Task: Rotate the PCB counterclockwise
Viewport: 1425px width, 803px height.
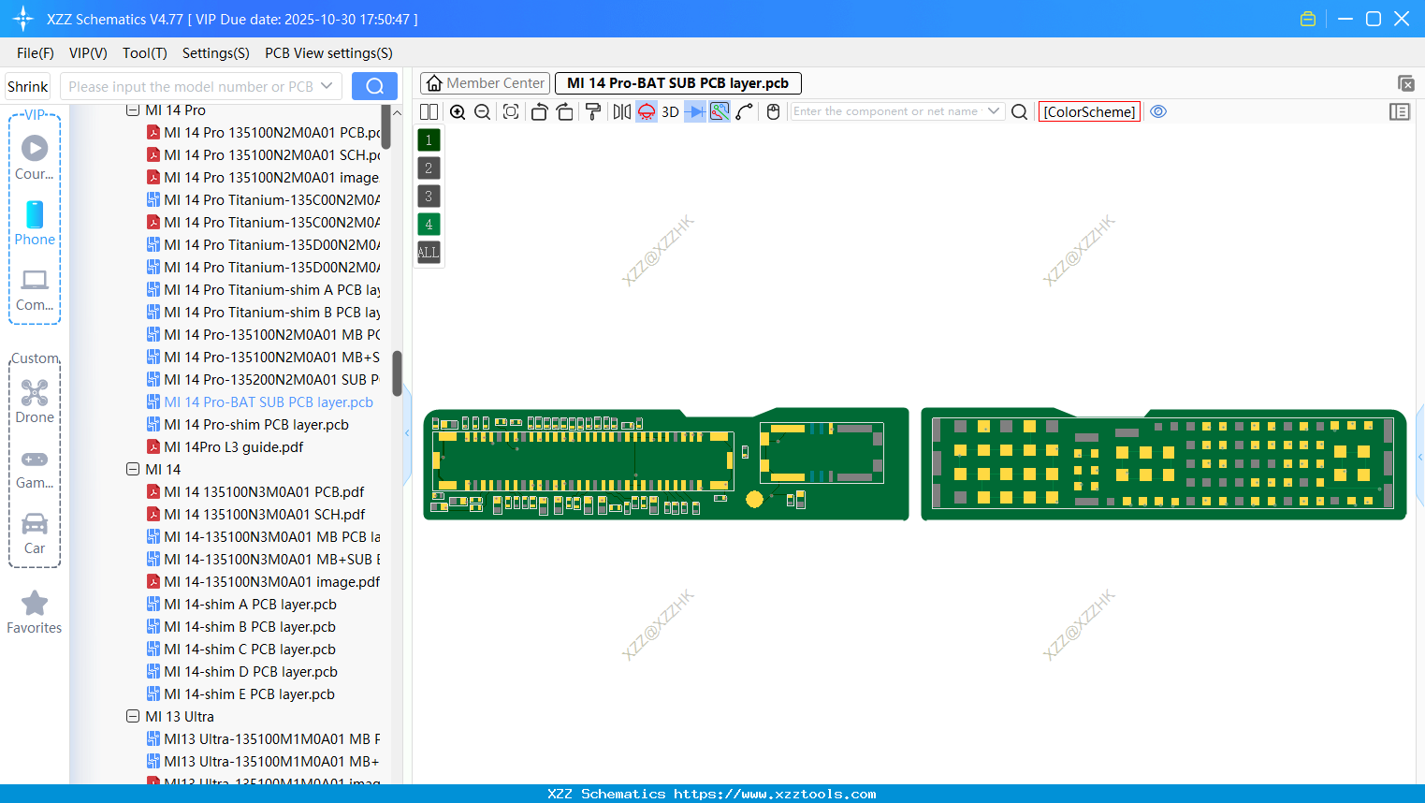Action: tap(539, 111)
